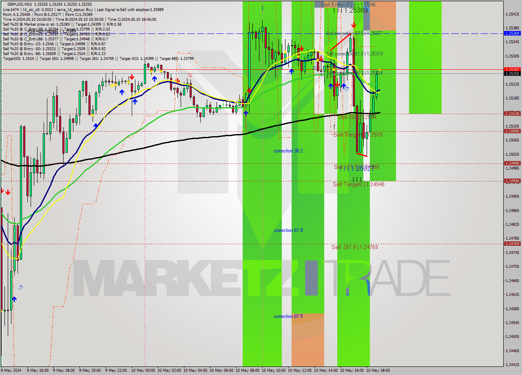Click the GBPUSD,M15 symbol title text
Image resolution: width=522 pixels, height=375 pixels.
(20, 4)
